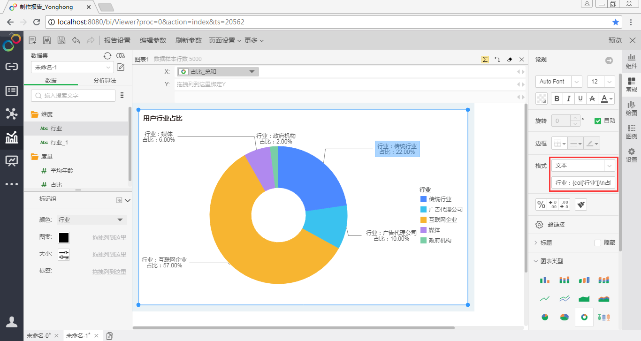Select the line chart type
The image size is (641, 341).
click(545, 298)
